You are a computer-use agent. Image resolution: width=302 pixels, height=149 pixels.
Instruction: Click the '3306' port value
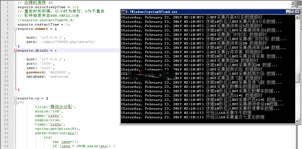[x=46, y=64]
